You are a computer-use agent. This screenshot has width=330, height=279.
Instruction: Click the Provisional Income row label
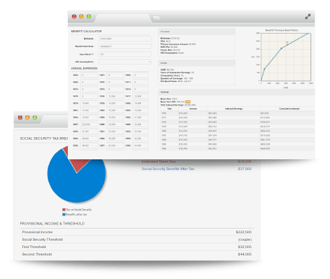pyautogui.click(x=37, y=232)
